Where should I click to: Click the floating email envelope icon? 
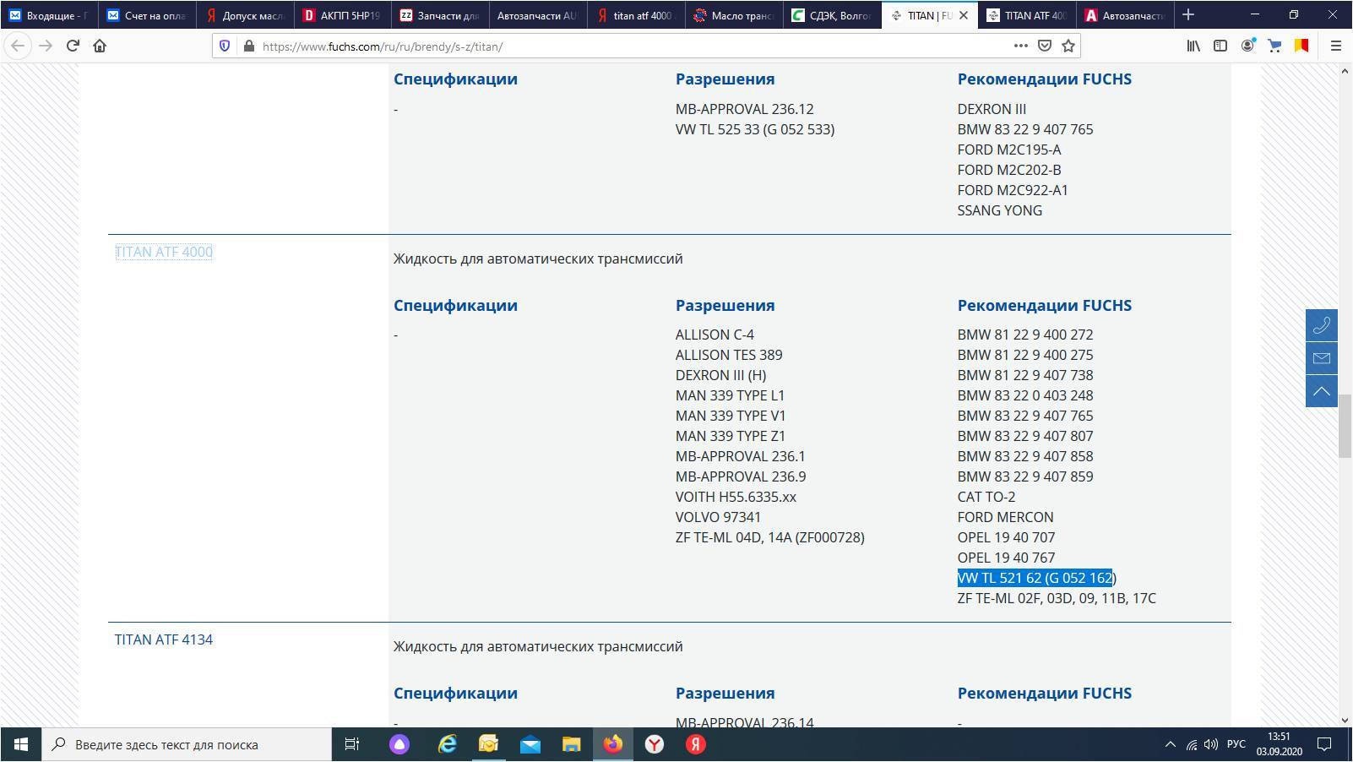(1322, 358)
